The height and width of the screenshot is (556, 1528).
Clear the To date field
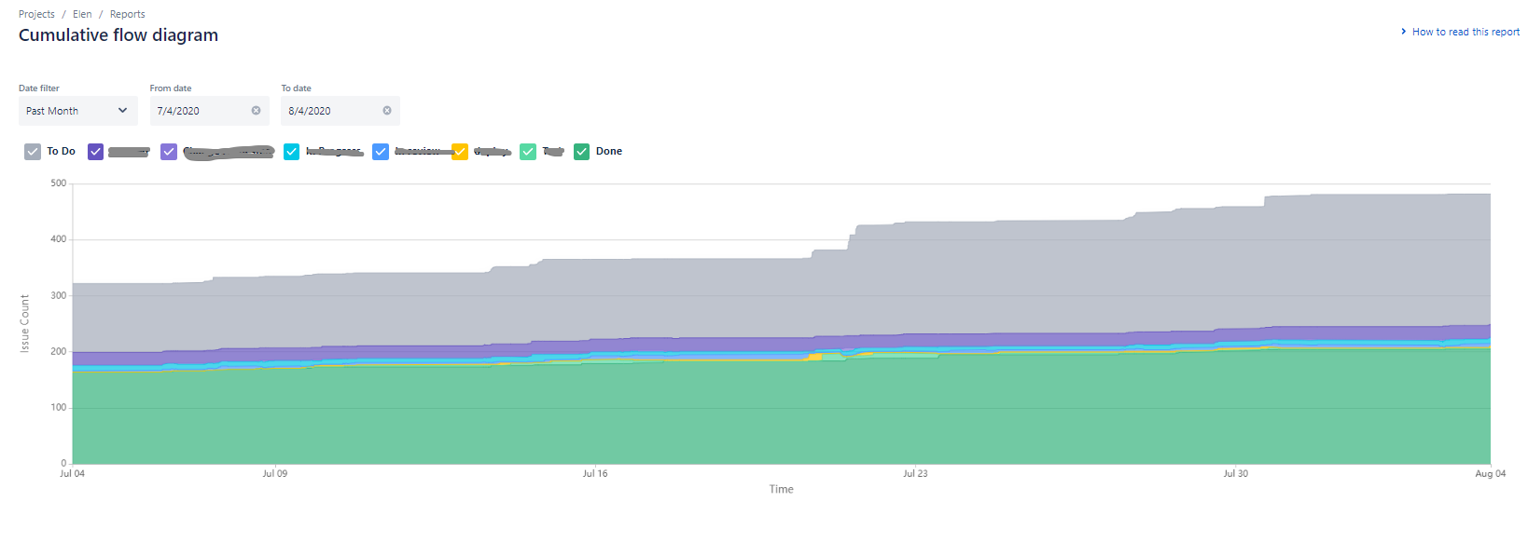point(387,111)
